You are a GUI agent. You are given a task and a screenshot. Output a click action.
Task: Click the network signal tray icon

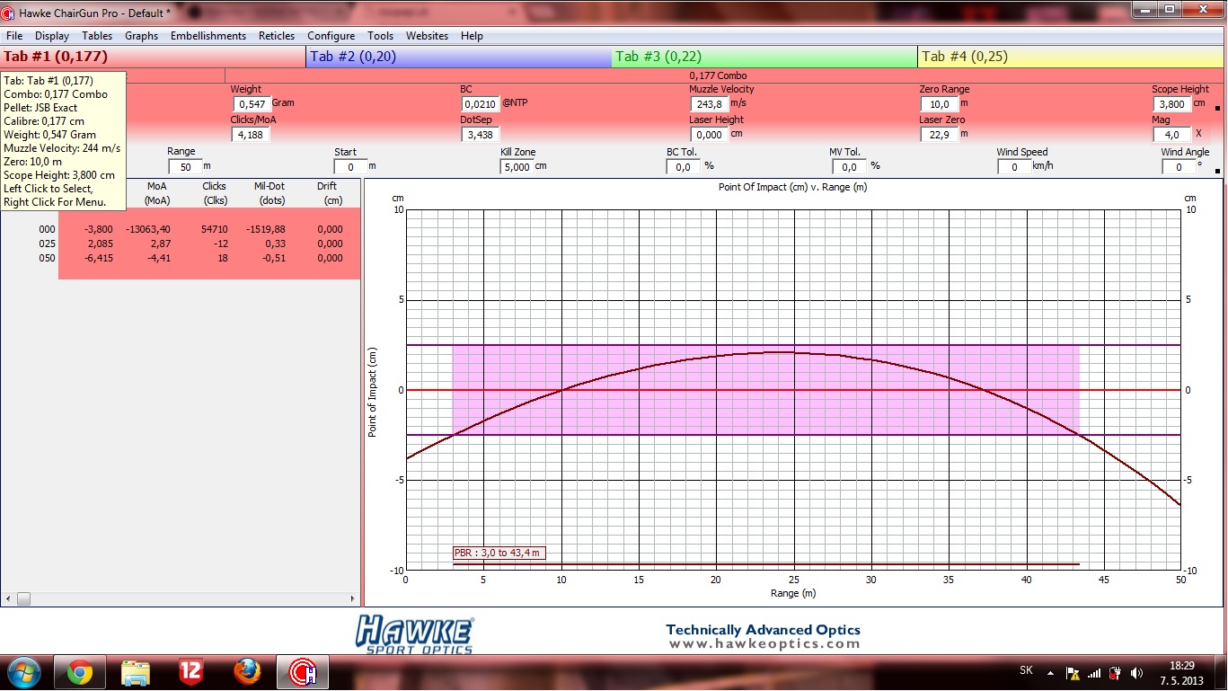point(1094,672)
